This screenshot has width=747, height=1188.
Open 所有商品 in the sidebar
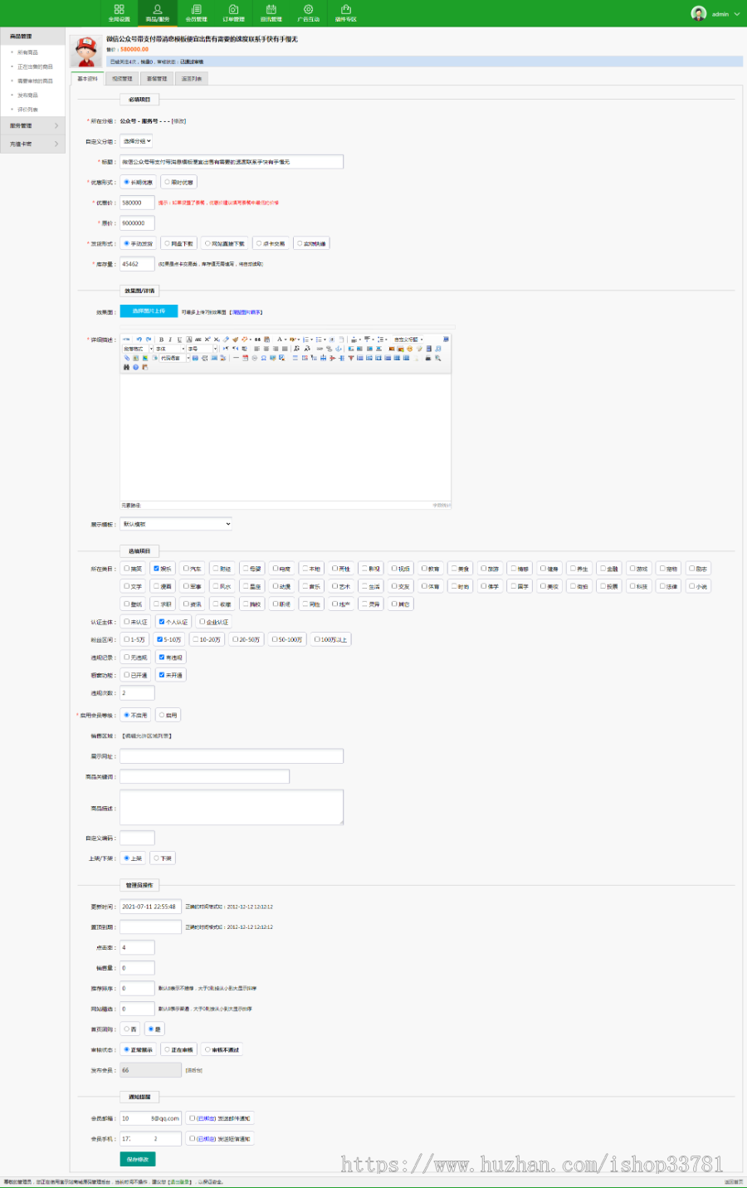pyautogui.click(x=27, y=52)
